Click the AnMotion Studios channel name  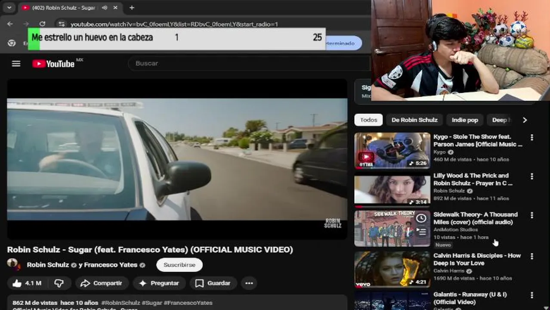tap(456, 230)
